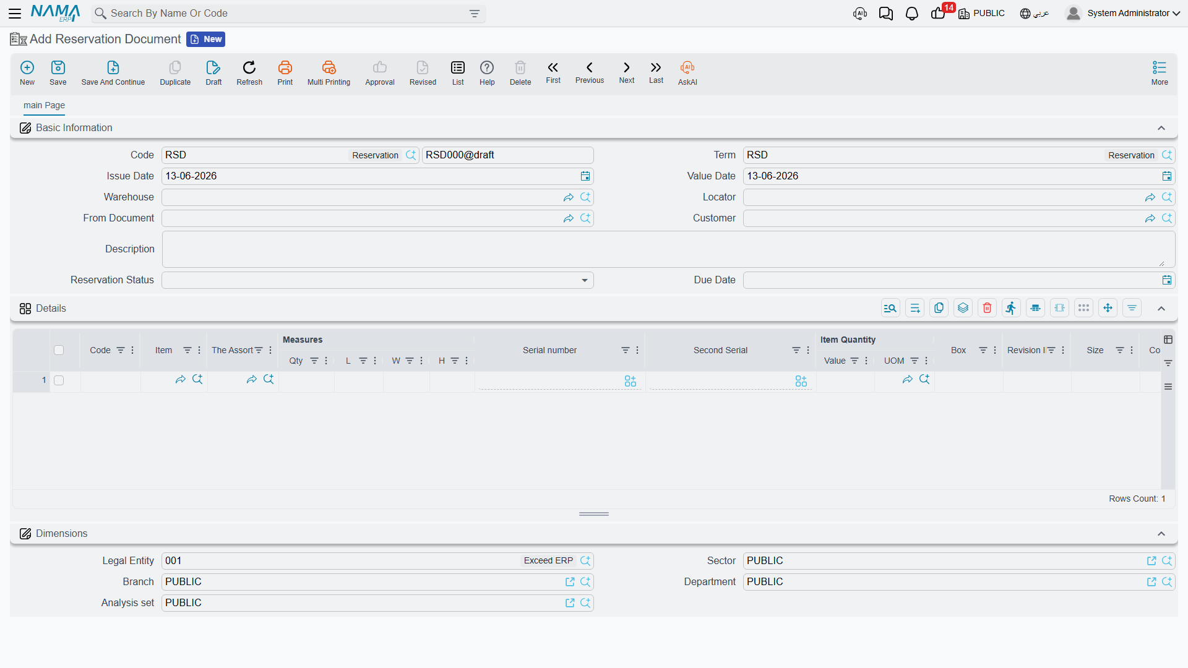Screen dimensions: 1188x668
Task: Go to Last record
Action: [x=656, y=72]
